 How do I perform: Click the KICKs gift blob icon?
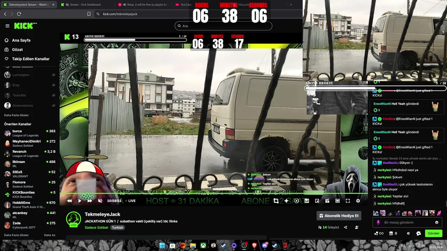pyautogui.click(x=419, y=234)
